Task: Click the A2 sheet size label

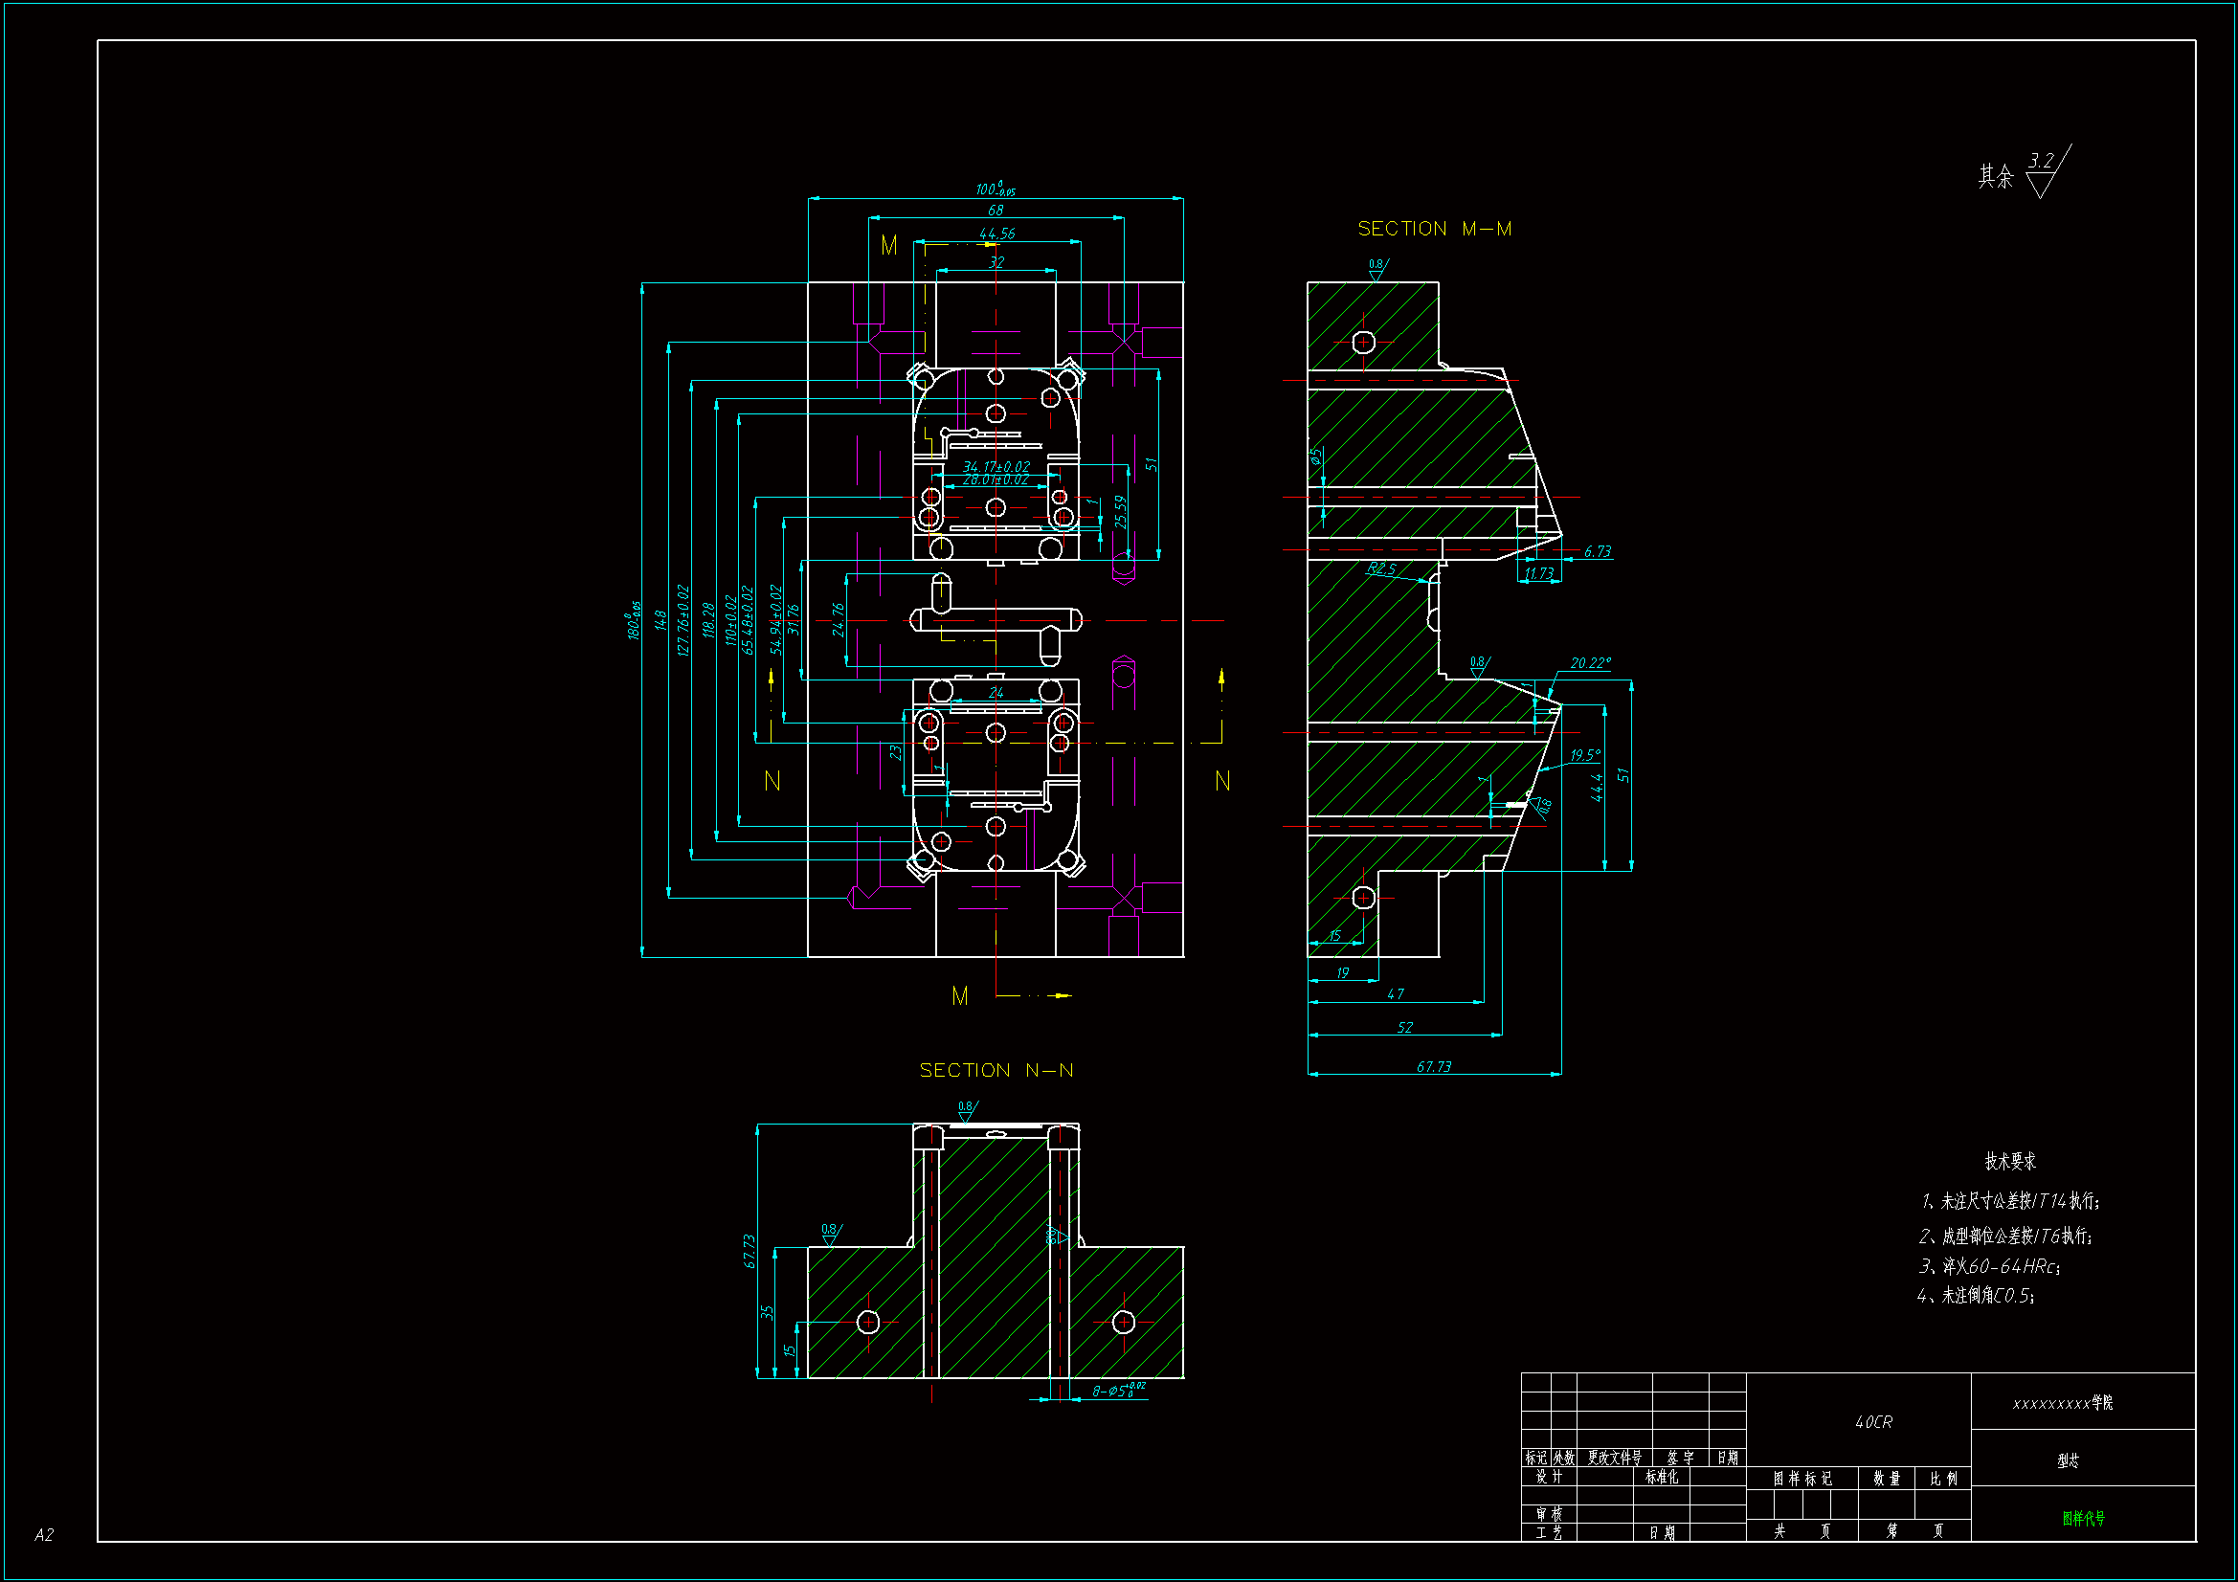Action: tap(44, 1534)
